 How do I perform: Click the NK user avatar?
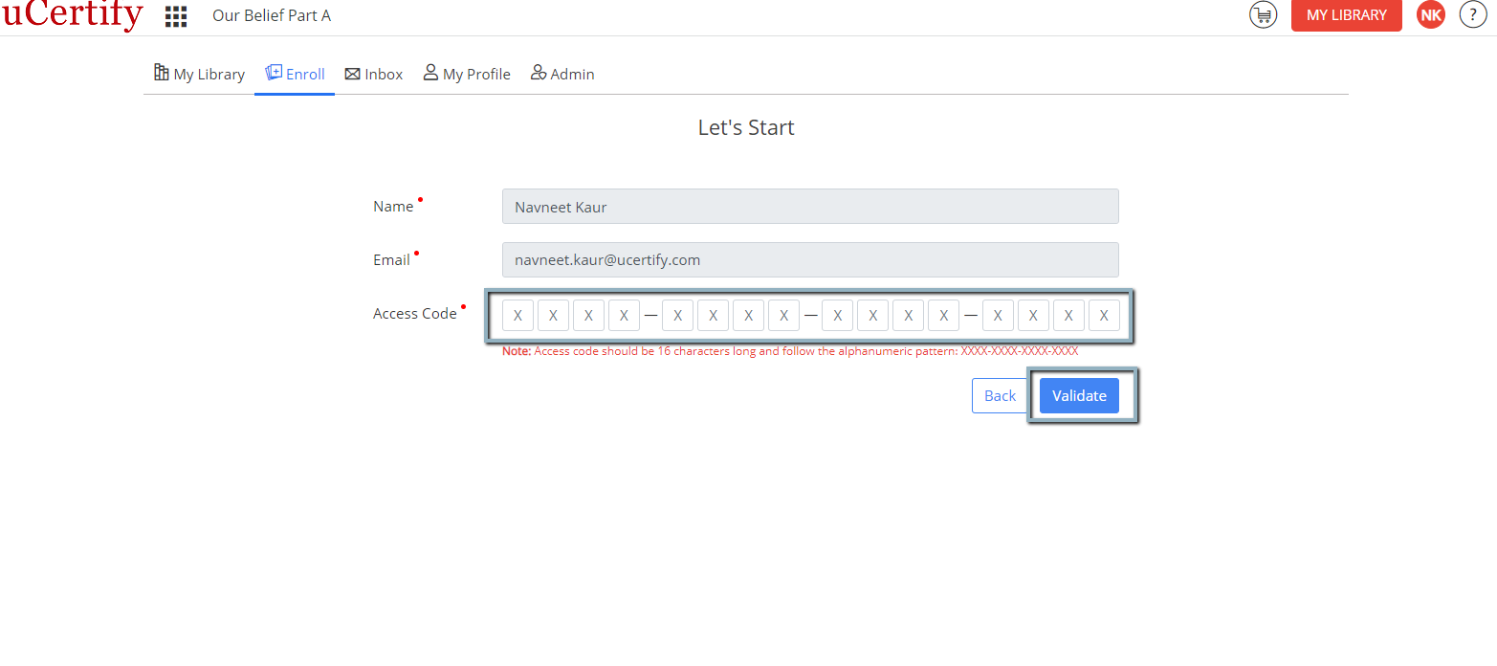[x=1431, y=15]
